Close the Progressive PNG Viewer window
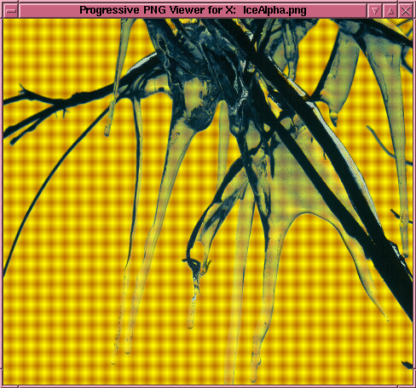The image size is (416, 388). click(406, 11)
